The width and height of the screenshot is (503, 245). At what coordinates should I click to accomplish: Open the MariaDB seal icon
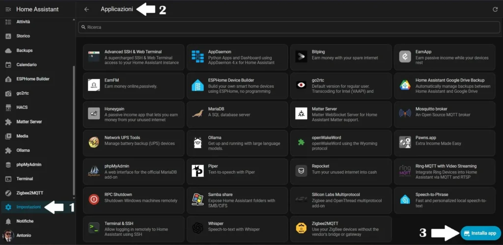197,113
